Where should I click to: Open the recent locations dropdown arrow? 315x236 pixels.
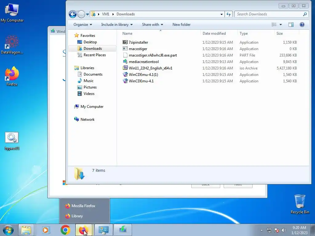point(87,14)
